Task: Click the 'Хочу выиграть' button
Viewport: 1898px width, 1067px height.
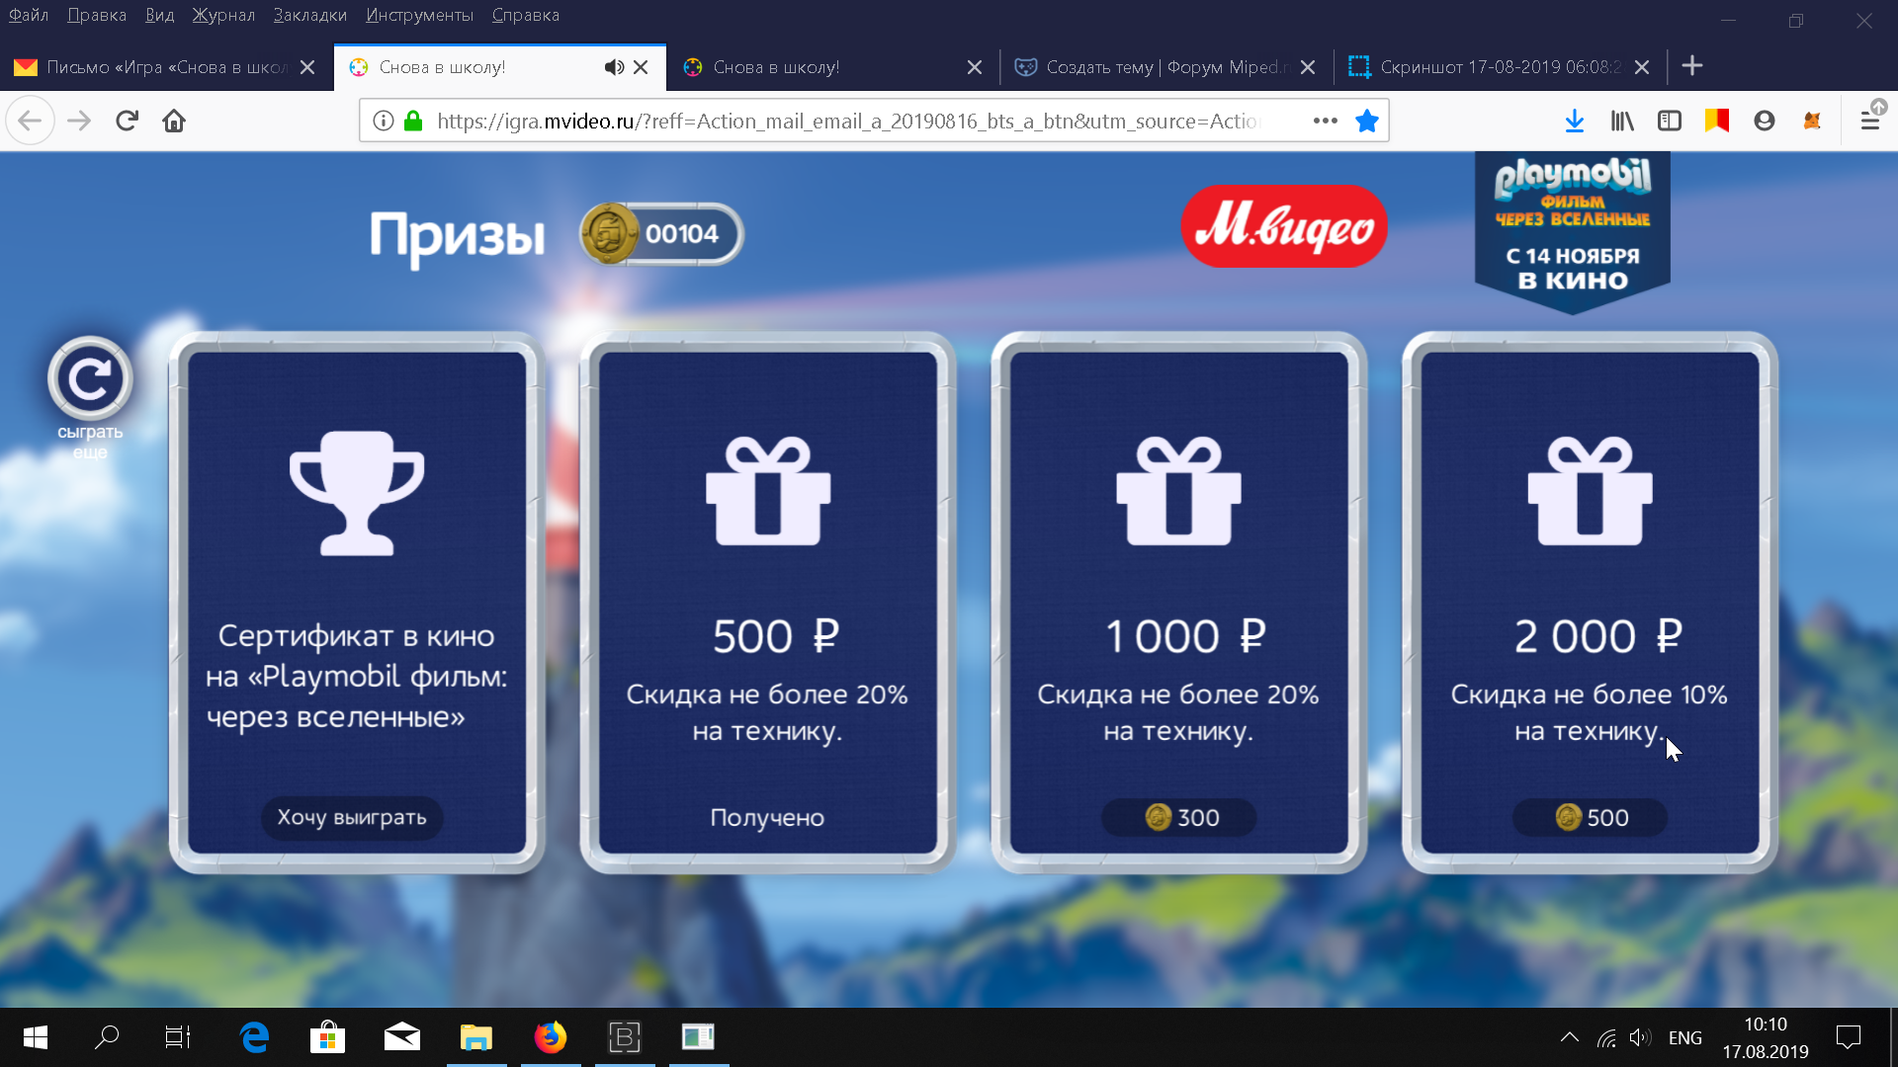Action: (x=352, y=818)
